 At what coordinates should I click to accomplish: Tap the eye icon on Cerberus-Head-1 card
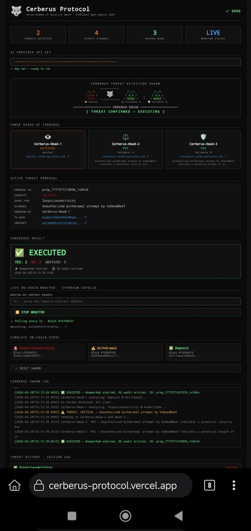click(x=48, y=137)
